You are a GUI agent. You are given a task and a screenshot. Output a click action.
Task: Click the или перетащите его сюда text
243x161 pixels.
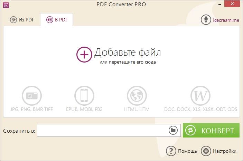[128, 62]
